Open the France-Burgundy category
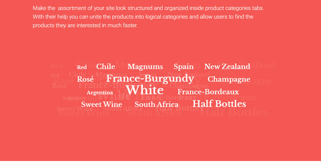 (x=150, y=79)
